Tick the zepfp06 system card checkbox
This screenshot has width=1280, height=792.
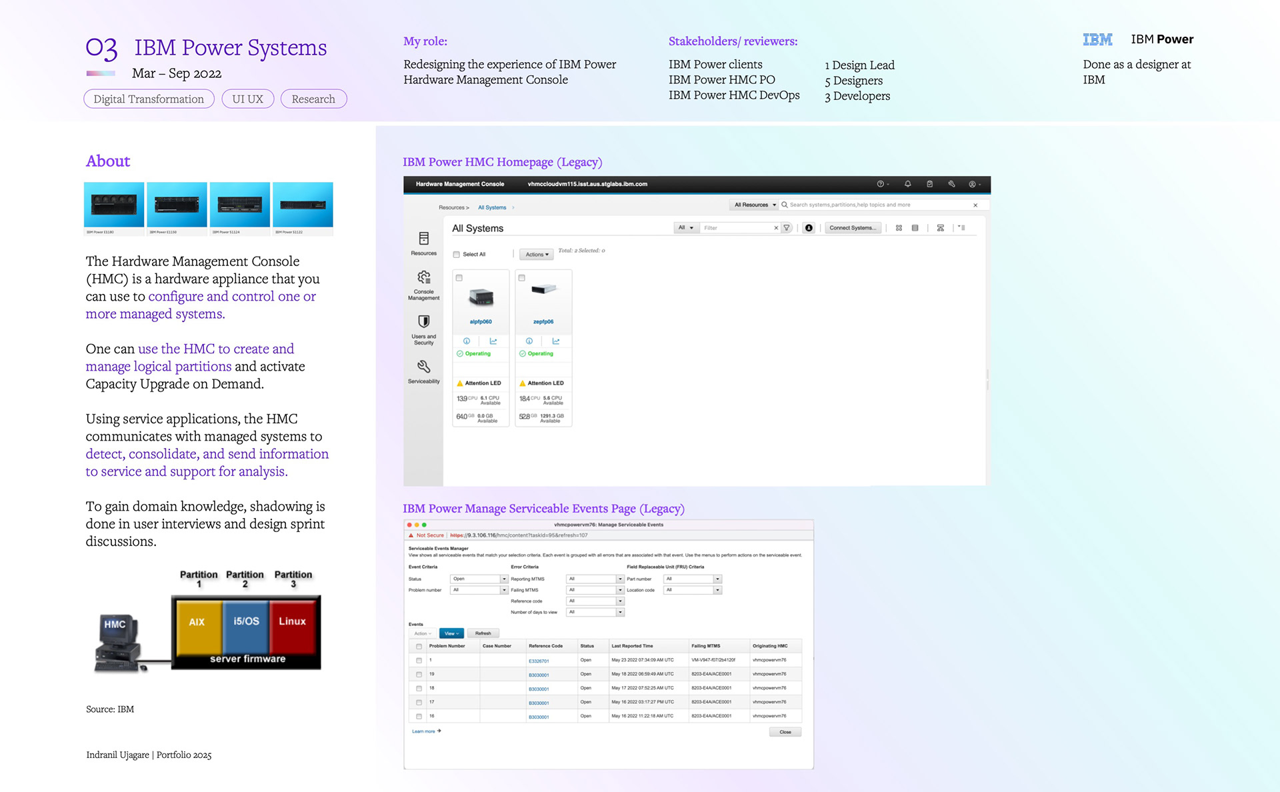(x=522, y=278)
